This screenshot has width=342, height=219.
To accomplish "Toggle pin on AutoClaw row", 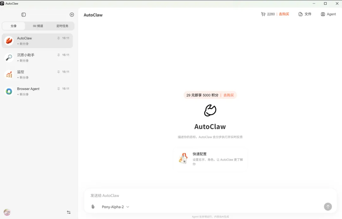I will click(59, 38).
